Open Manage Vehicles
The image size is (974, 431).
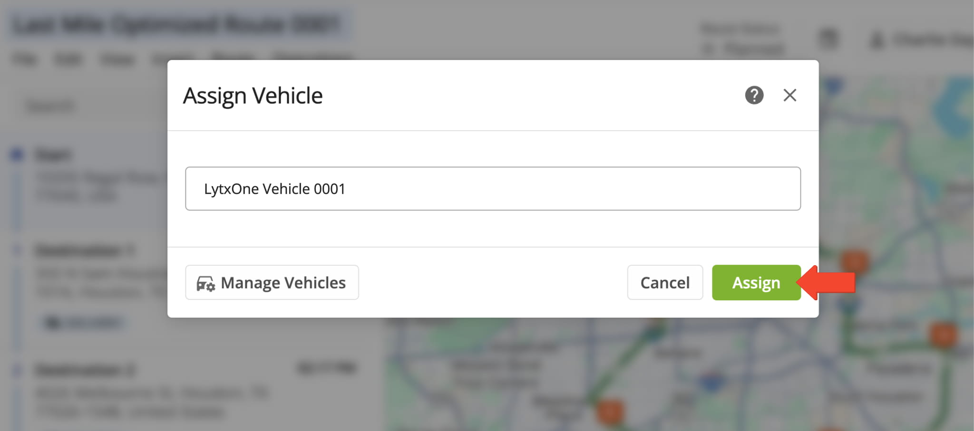272,283
